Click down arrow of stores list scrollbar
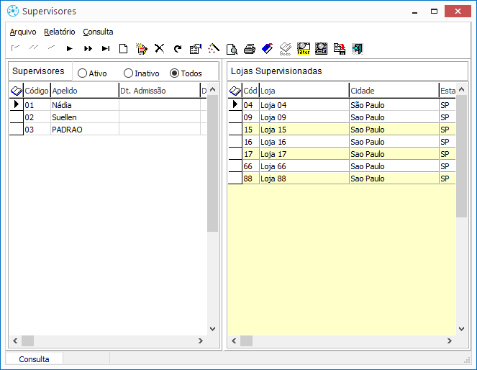This screenshot has height=370, width=477. [462, 328]
